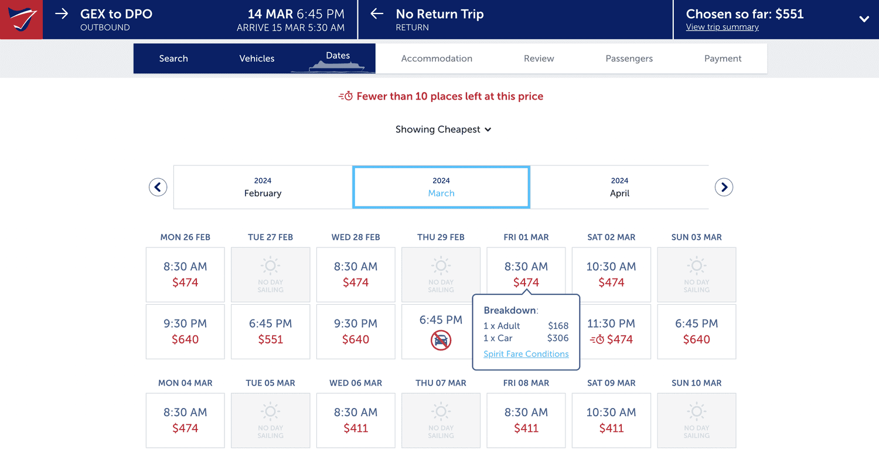Click the outbound right arrow icon in header
The image size is (879, 449).
click(x=62, y=13)
